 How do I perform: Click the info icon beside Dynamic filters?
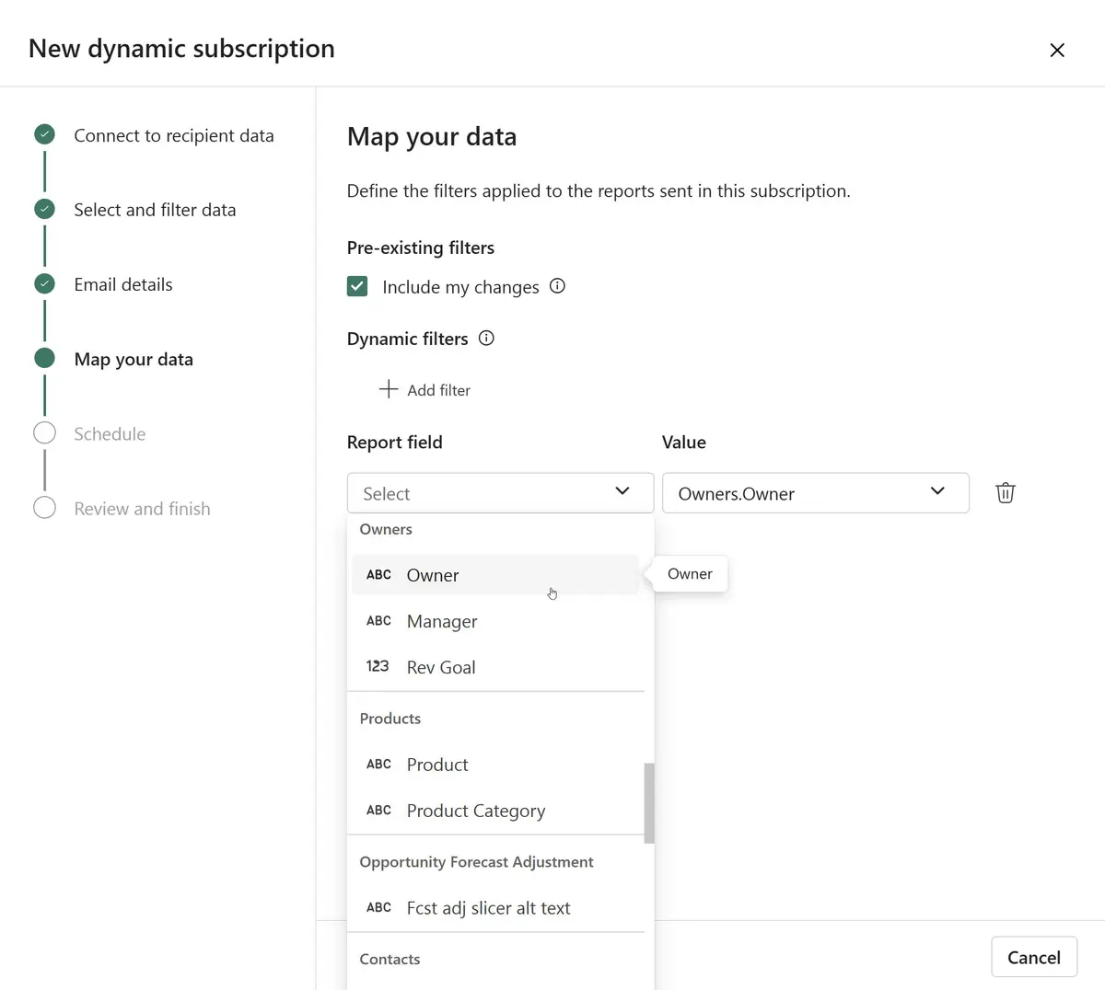486,339
